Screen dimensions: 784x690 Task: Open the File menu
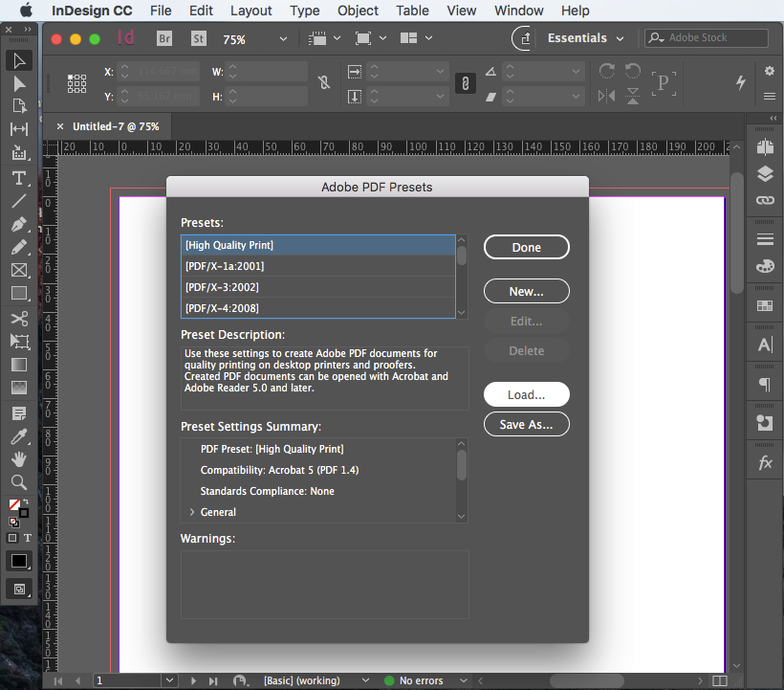click(x=161, y=11)
